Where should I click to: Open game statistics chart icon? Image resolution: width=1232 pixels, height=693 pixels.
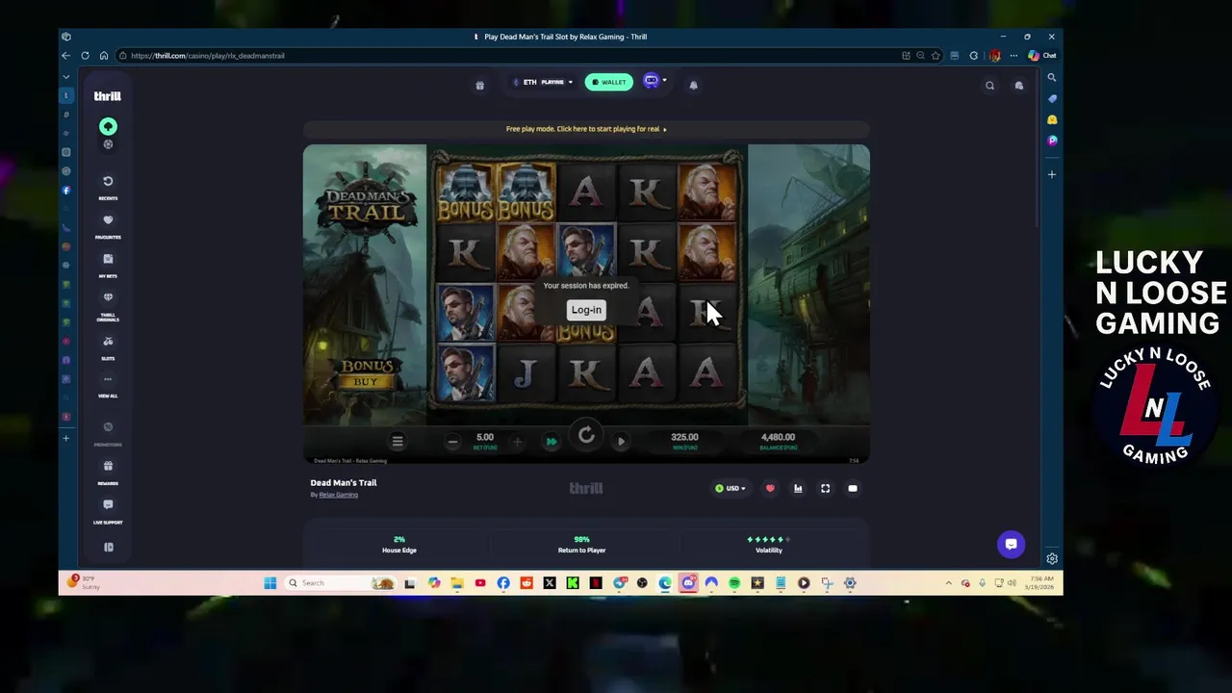(798, 489)
